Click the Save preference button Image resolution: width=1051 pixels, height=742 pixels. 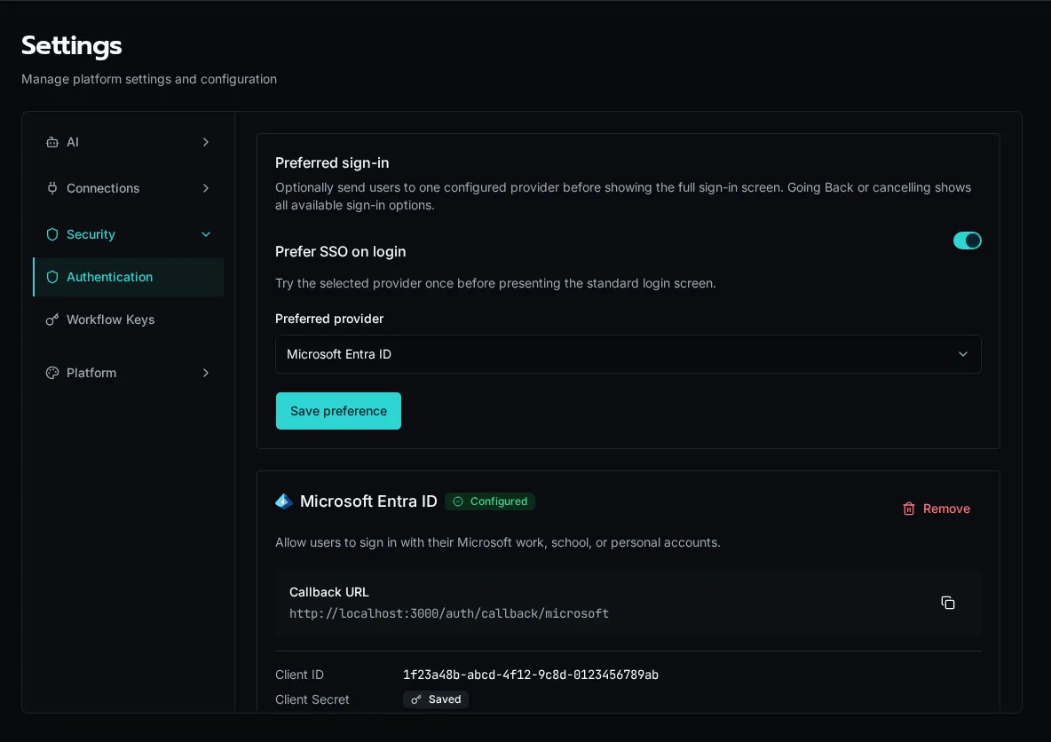tap(338, 411)
